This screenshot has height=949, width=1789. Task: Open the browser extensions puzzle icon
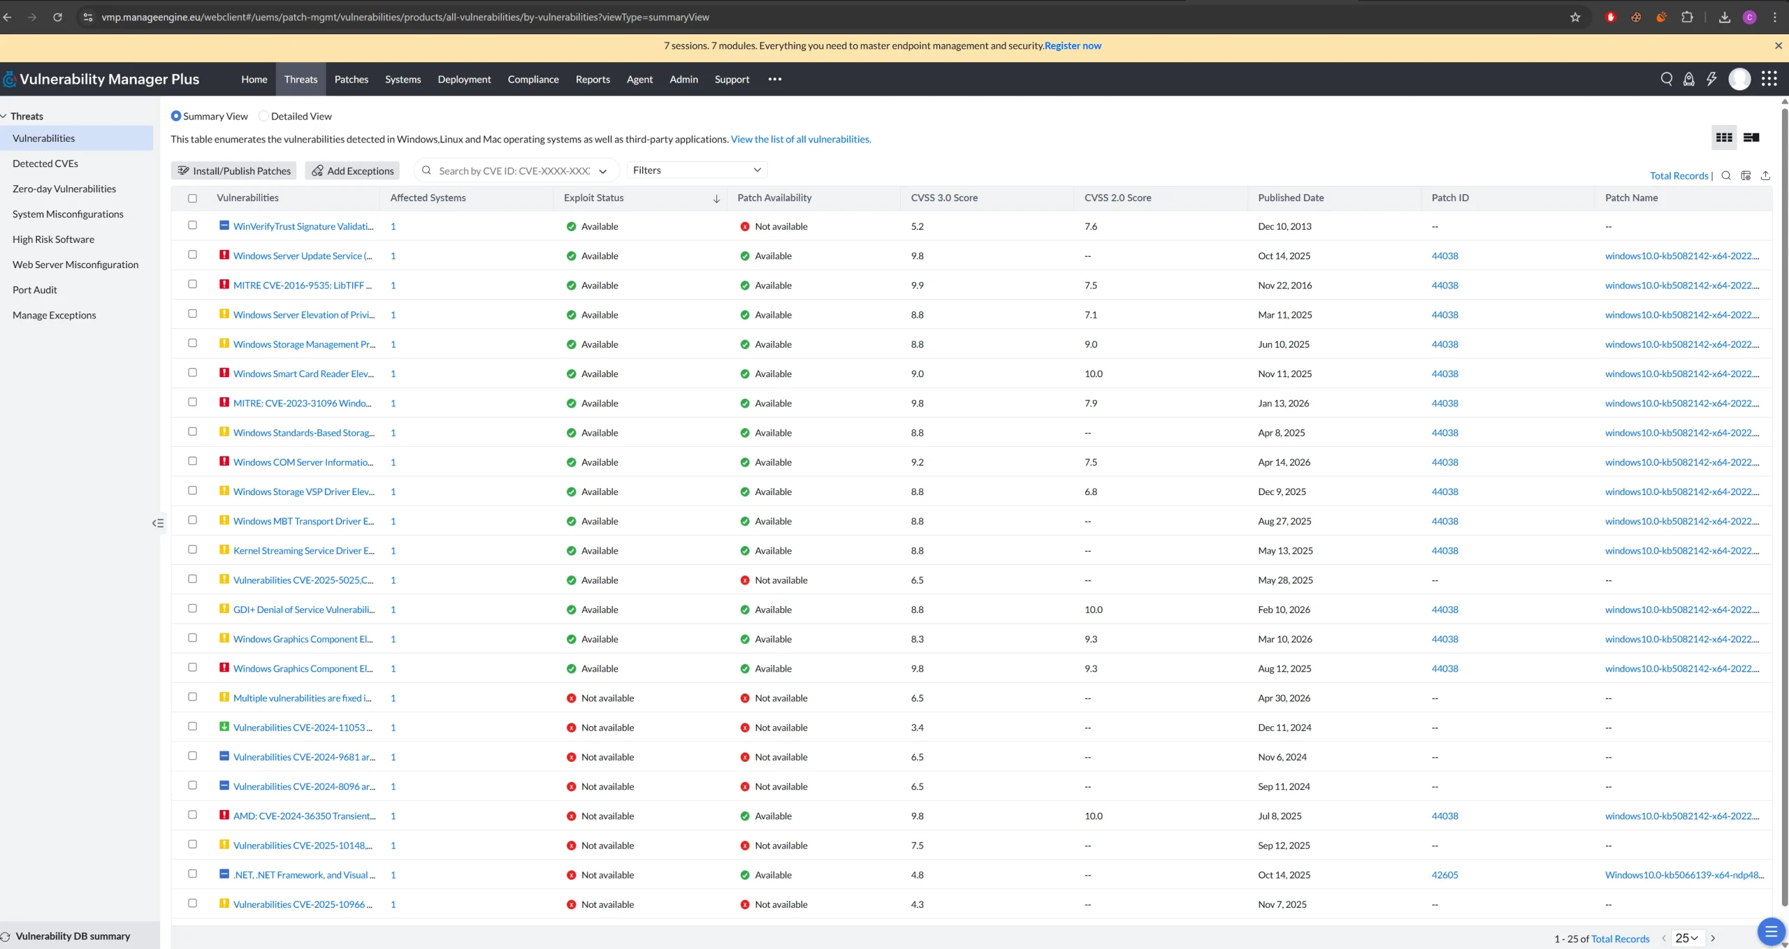(x=1687, y=17)
